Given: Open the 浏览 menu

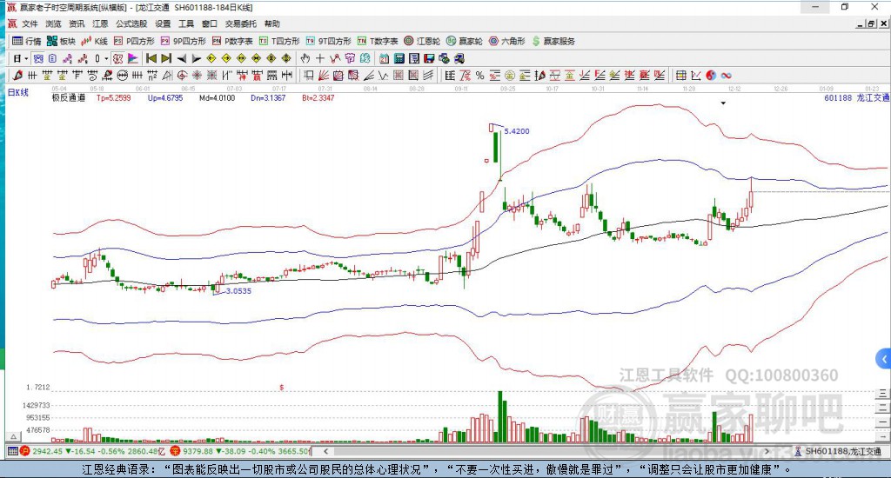Looking at the screenshot, I should click(53, 23).
